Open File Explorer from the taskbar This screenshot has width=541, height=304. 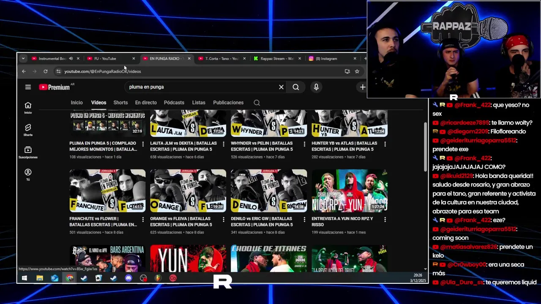point(39,278)
